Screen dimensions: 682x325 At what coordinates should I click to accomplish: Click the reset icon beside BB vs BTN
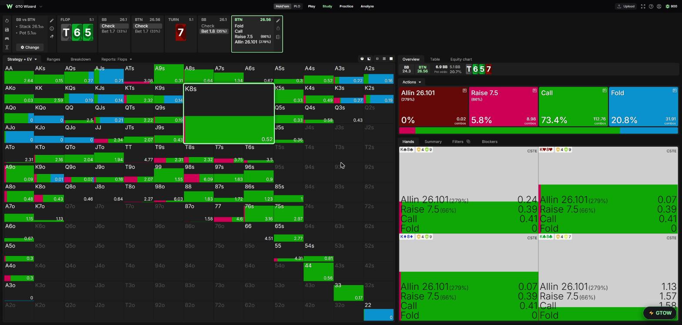[7, 21]
